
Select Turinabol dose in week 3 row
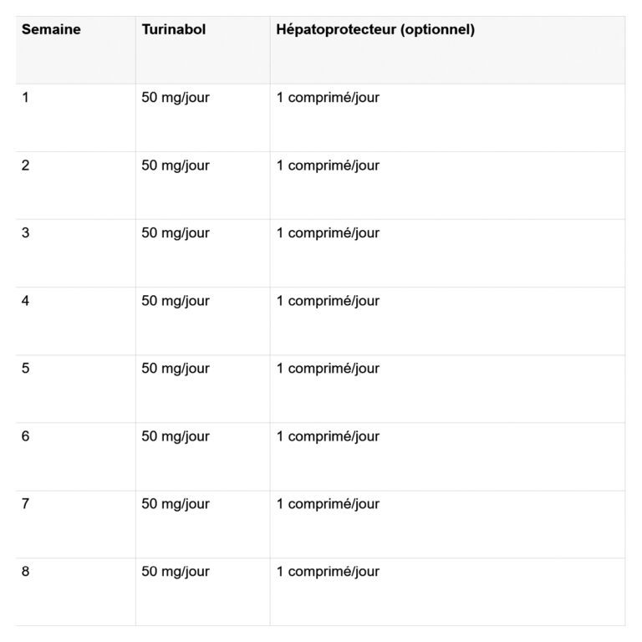tap(176, 233)
